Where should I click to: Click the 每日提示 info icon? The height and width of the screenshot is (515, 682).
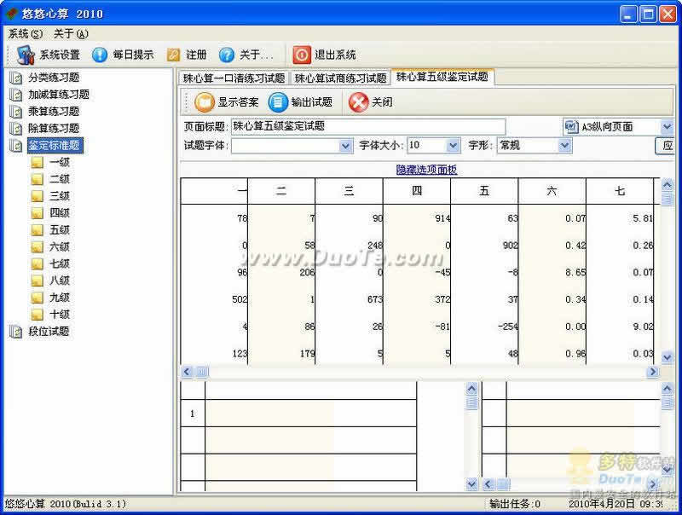click(x=100, y=55)
